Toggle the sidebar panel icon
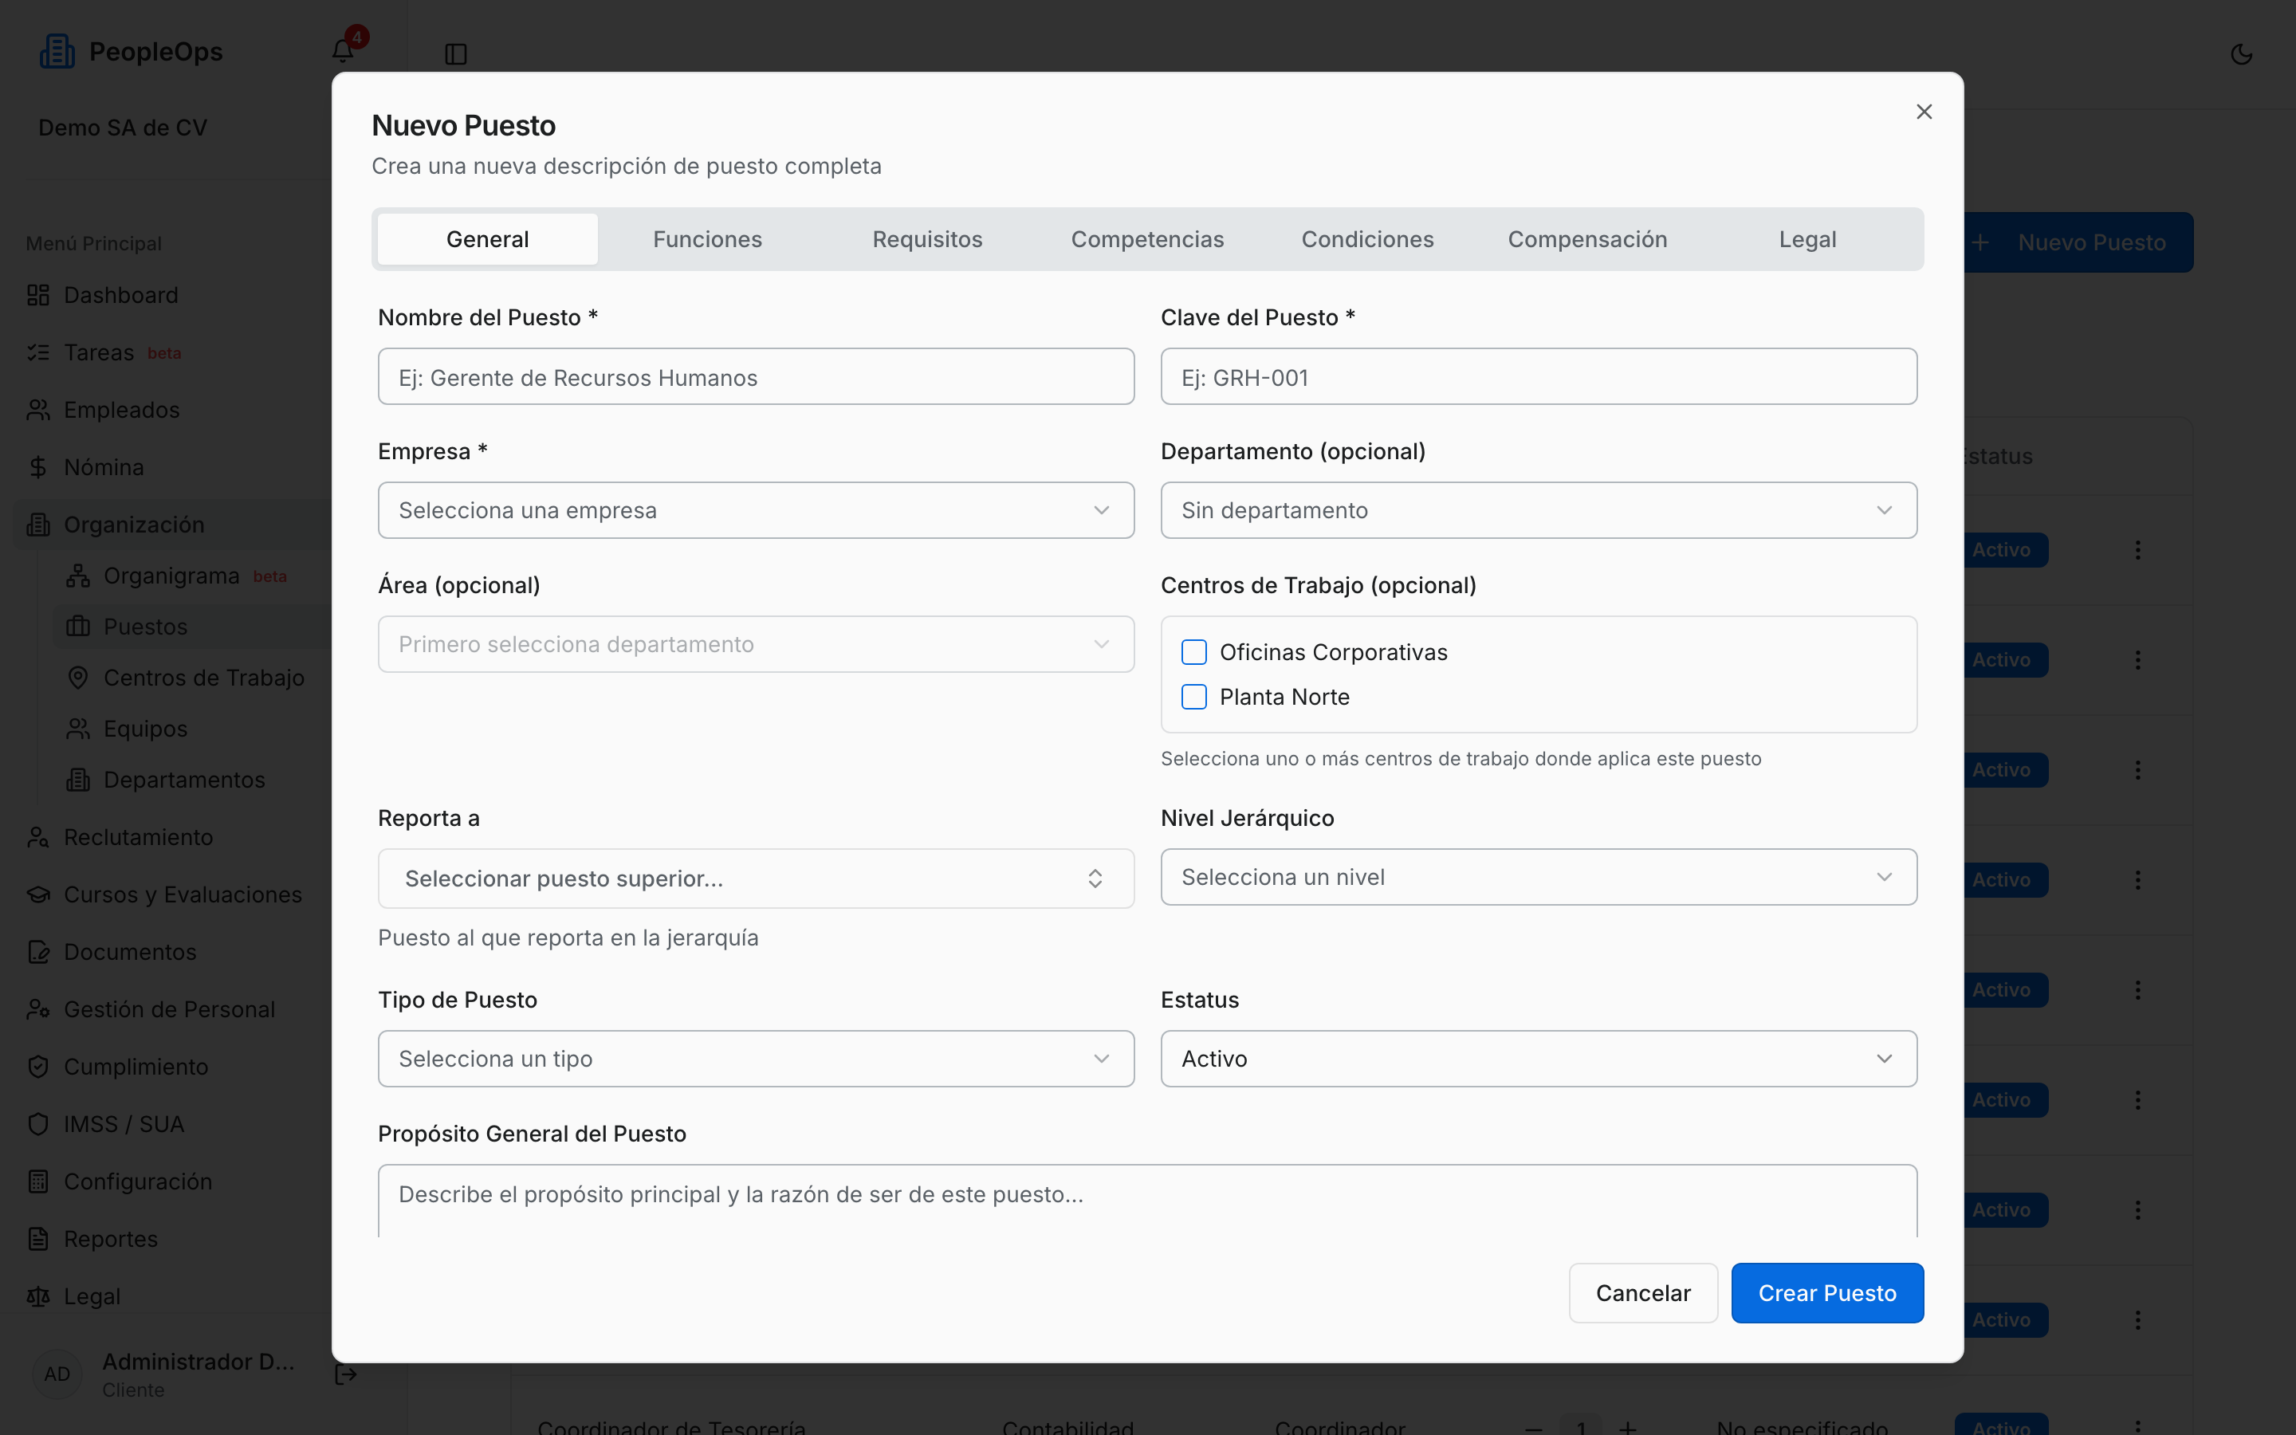Viewport: 2296px width, 1435px height. point(455,54)
